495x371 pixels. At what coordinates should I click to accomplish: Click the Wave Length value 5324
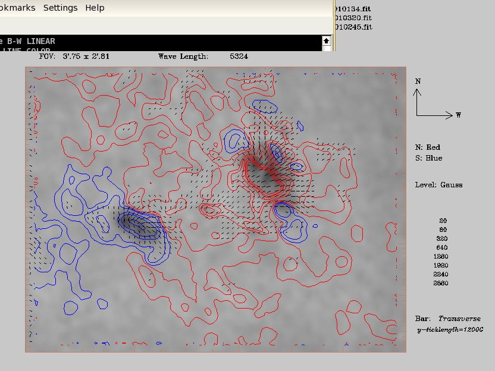pos(239,56)
